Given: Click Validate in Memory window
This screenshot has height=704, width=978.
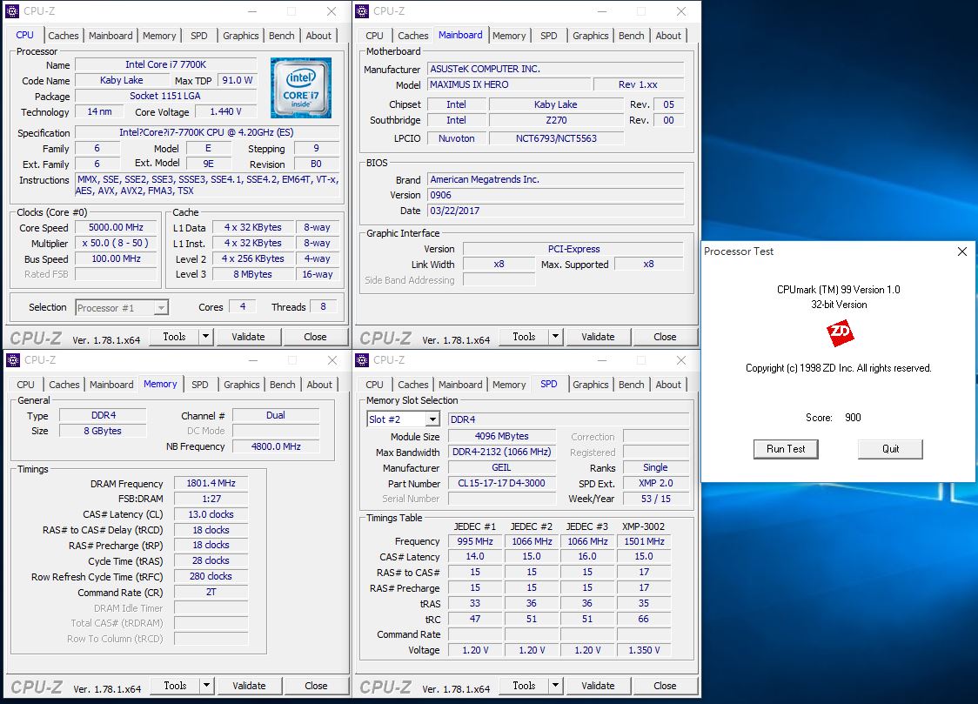Looking at the screenshot, I should pyautogui.click(x=249, y=686).
